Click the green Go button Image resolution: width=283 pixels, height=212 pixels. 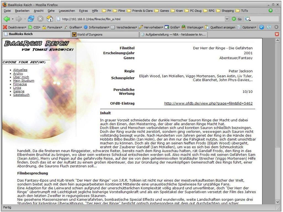point(237,19)
